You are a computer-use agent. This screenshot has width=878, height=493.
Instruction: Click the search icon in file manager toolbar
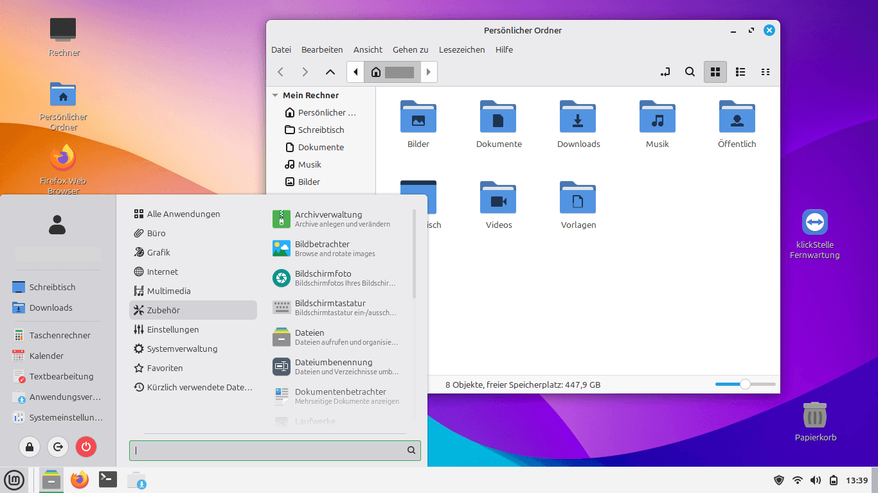click(x=690, y=72)
